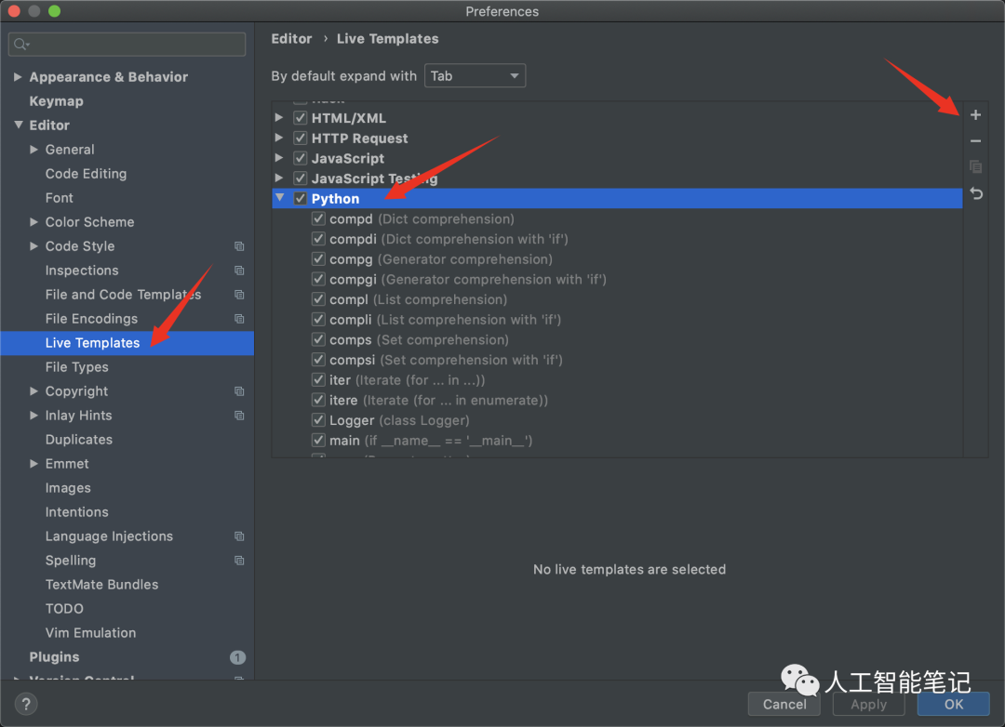Image resolution: width=1005 pixels, height=727 pixels.
Task: Open the Duplicates settings page
Action: (79, 440)
